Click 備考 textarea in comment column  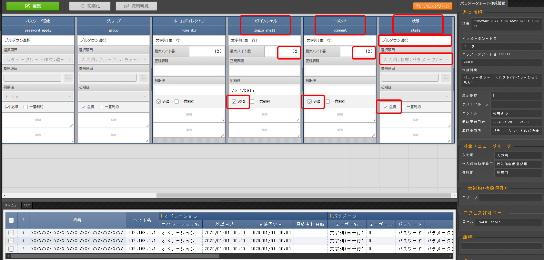[x=340, y=130]
